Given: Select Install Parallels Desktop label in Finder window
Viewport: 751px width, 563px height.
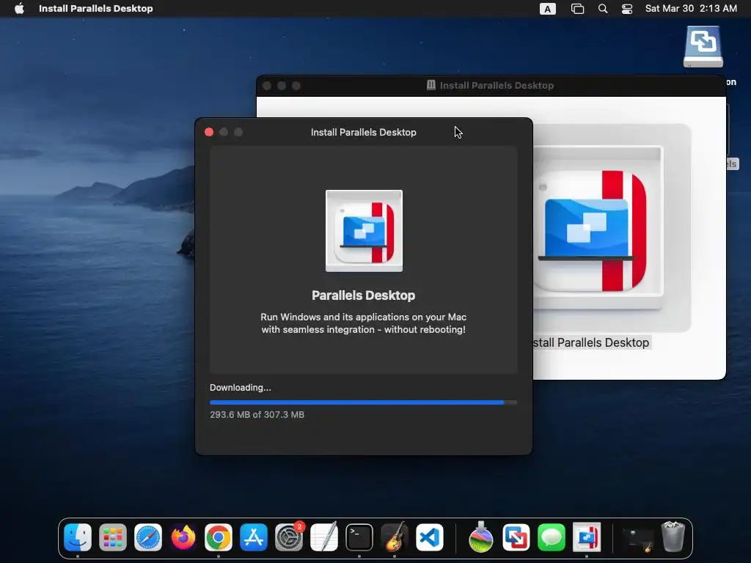Looking at the screenshot, I should tap(591, 342).
